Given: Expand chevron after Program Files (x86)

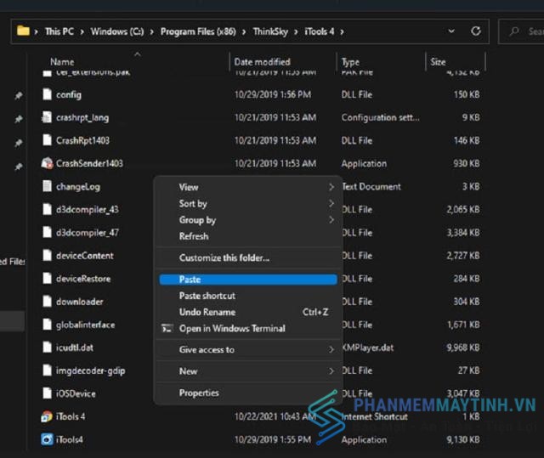Looking at the screenshot, I should click(x=244, y=32).
